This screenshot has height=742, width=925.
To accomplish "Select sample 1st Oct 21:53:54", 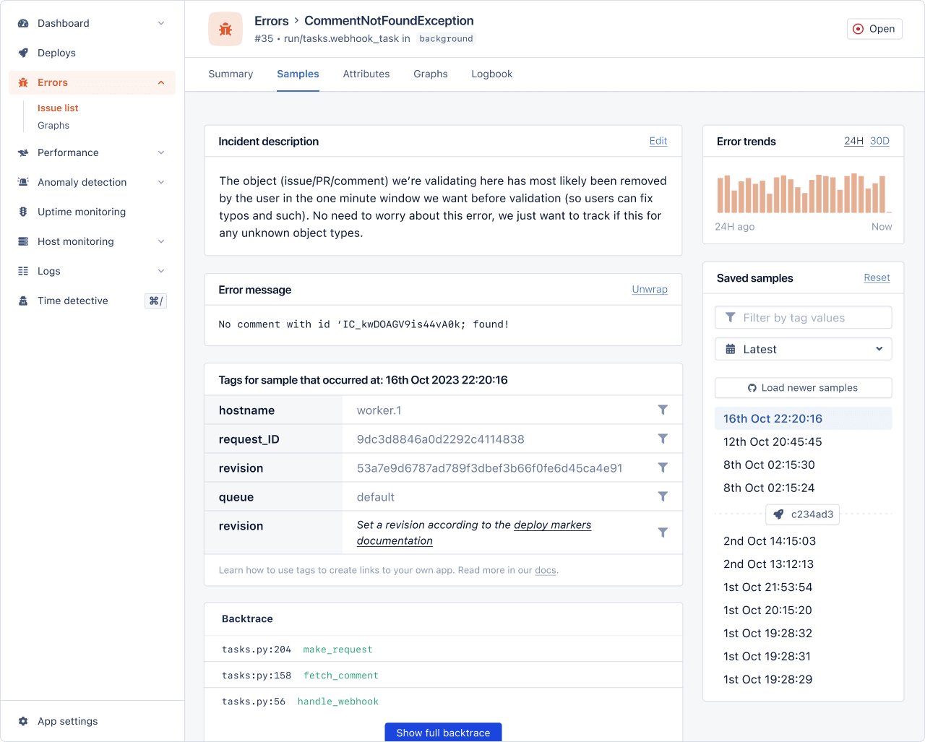I will (767, 587).
